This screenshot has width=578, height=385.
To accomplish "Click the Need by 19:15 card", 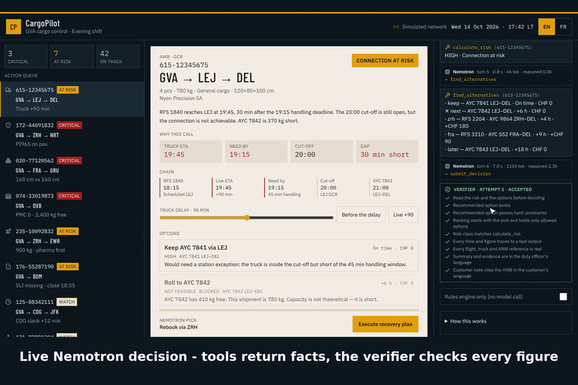I will point(256,151).
